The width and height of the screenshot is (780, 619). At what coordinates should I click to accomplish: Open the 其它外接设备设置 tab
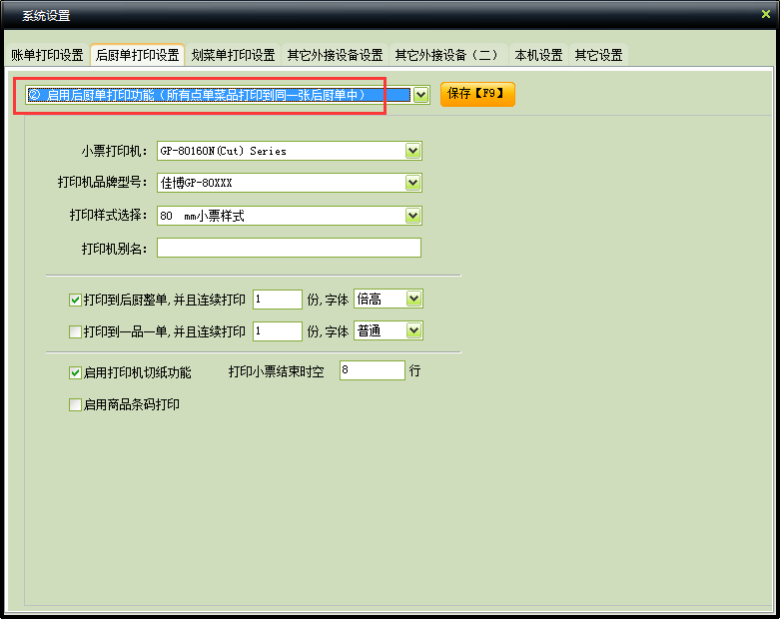(x=335, y=55)
